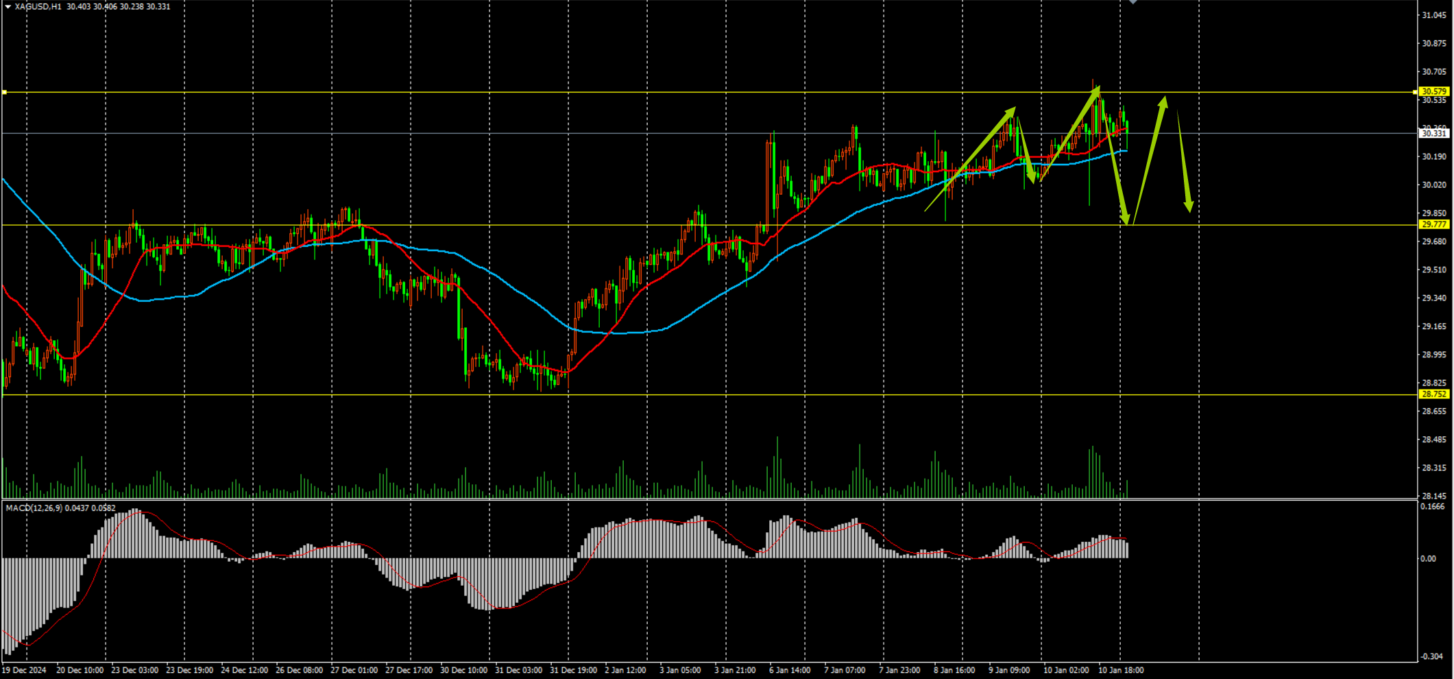This screenshot has width=1454, height=679.
Task: Click the MACD scale value -0.304
Action: point(1433,656)
